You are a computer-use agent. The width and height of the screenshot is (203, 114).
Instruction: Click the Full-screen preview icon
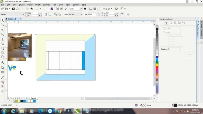coord(85,9)
